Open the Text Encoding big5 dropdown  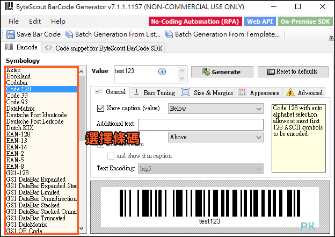coord(201,169)
